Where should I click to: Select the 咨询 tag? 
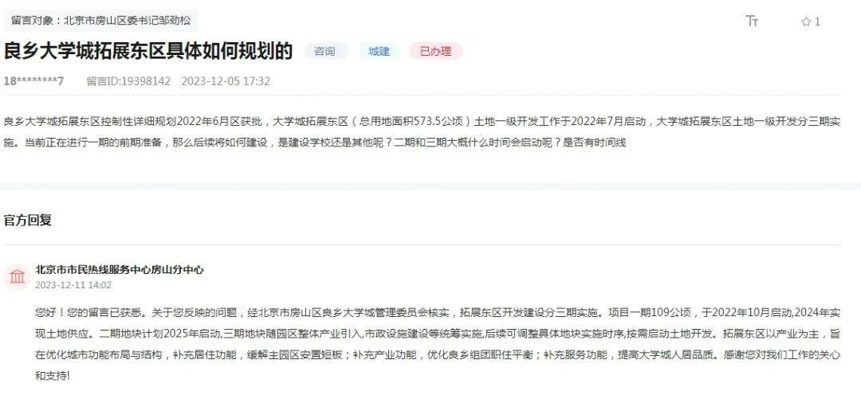[324, 51]
